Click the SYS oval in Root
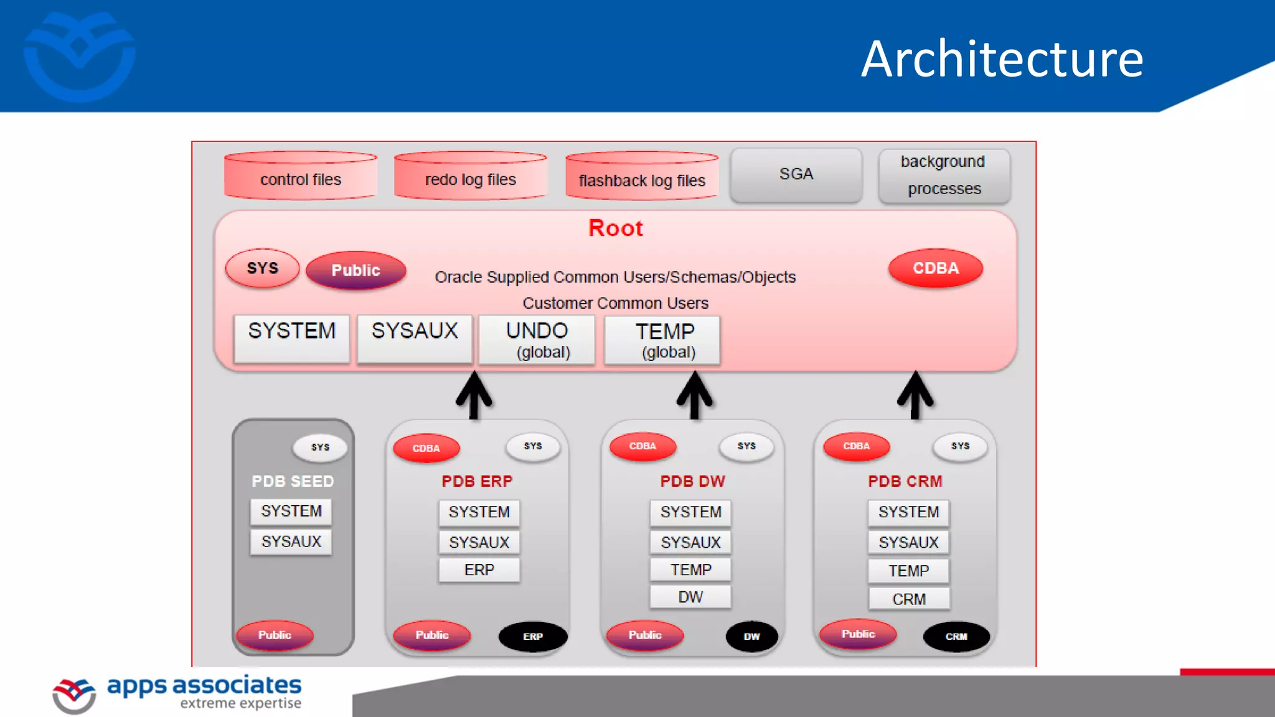This screenshot has height=717, width=1275. (x=262, y=268)
